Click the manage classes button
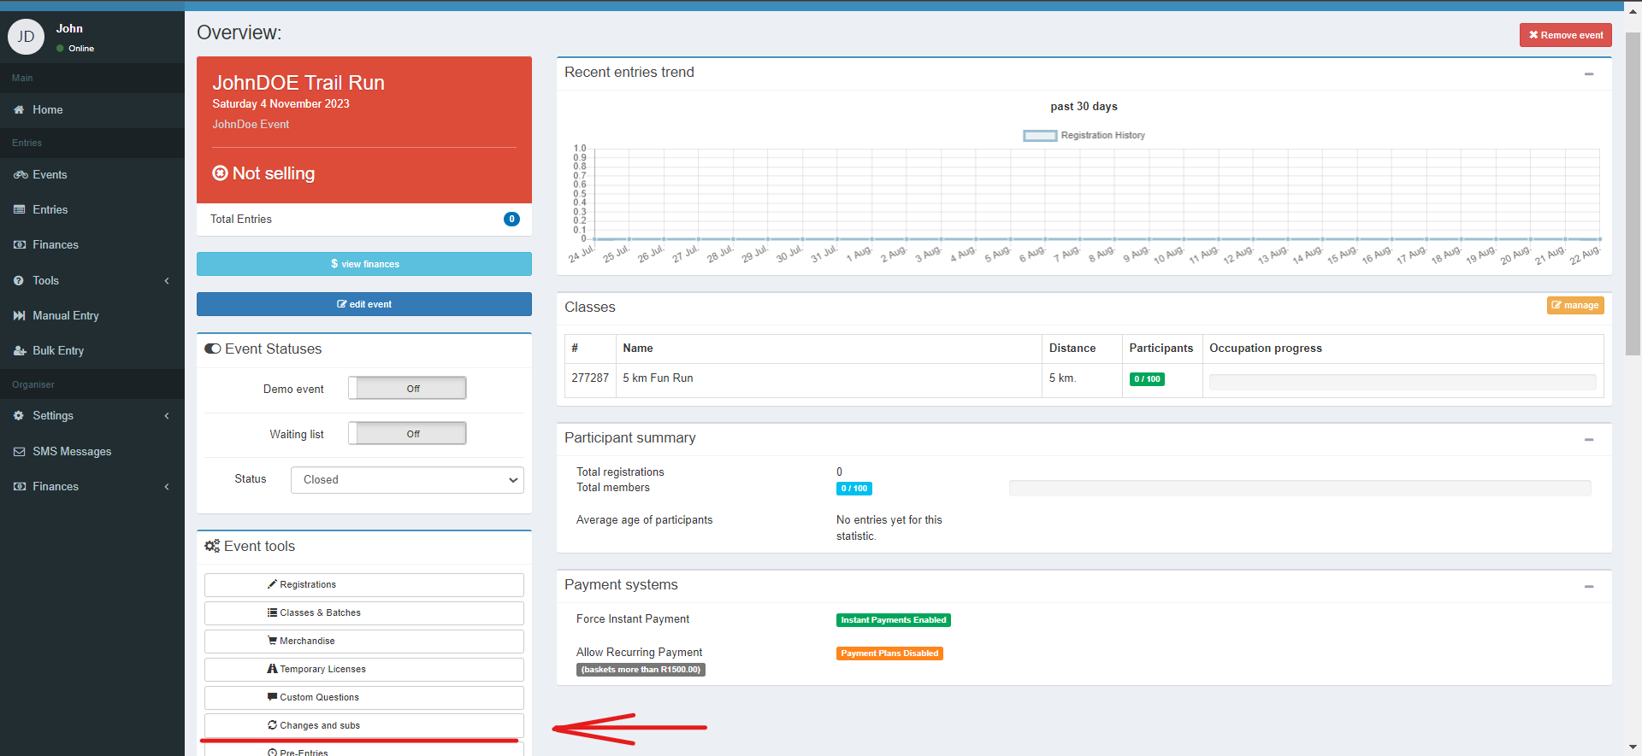This screenshot has height=756, width=1642. tap(1575, 305)
